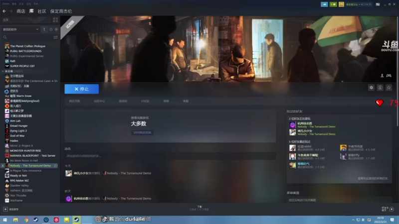Screen dimensions: 399x224
Task: Select the controller support icon on the game banner
Action: (389, 76)
